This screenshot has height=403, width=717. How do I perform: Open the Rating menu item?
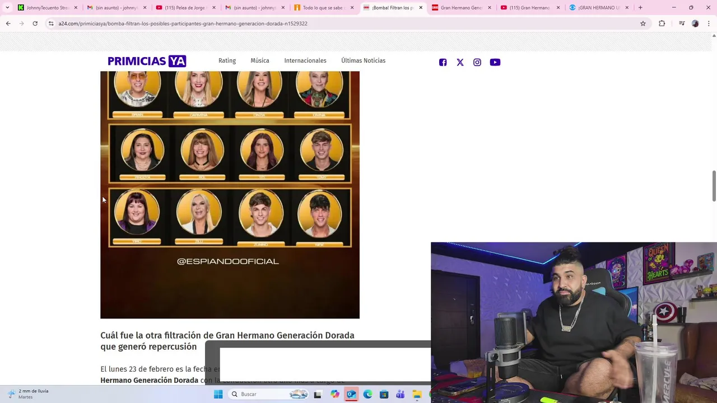tap(227, 60)
